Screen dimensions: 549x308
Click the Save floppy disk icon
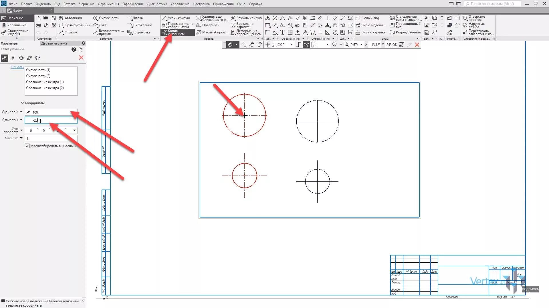[x=53, y=18]
